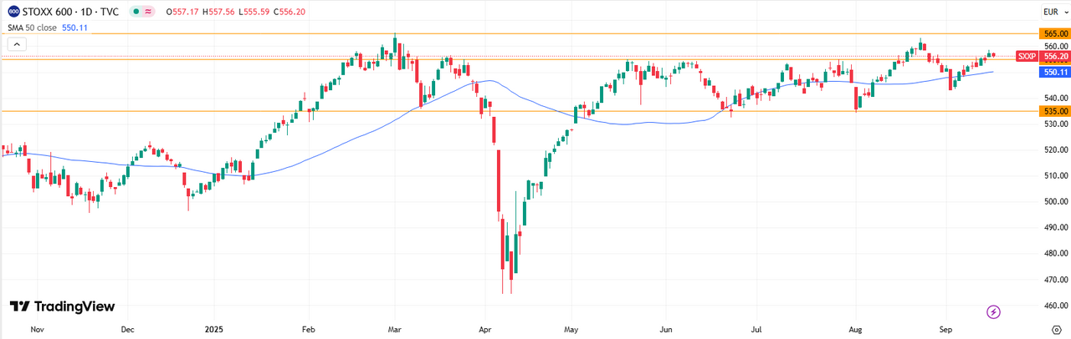Click the orange 565.00 price axis label
The image size is (1071, 339).
1056,33
